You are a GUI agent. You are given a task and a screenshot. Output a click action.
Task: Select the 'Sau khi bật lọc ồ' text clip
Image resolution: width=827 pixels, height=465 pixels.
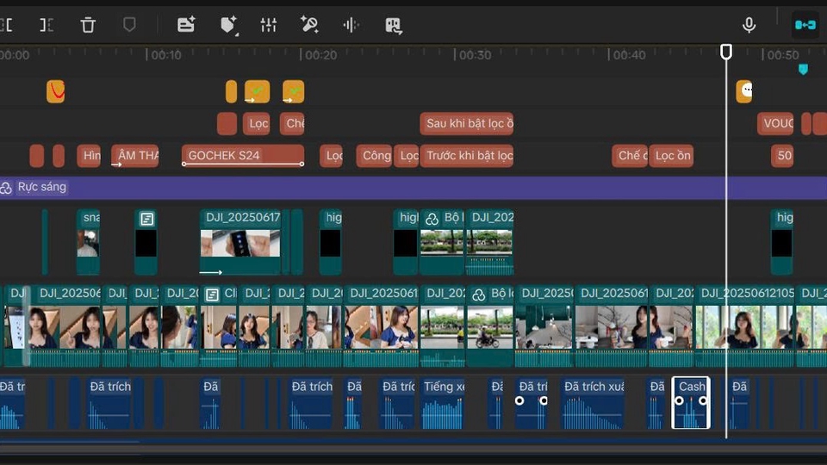pos(466,123)
